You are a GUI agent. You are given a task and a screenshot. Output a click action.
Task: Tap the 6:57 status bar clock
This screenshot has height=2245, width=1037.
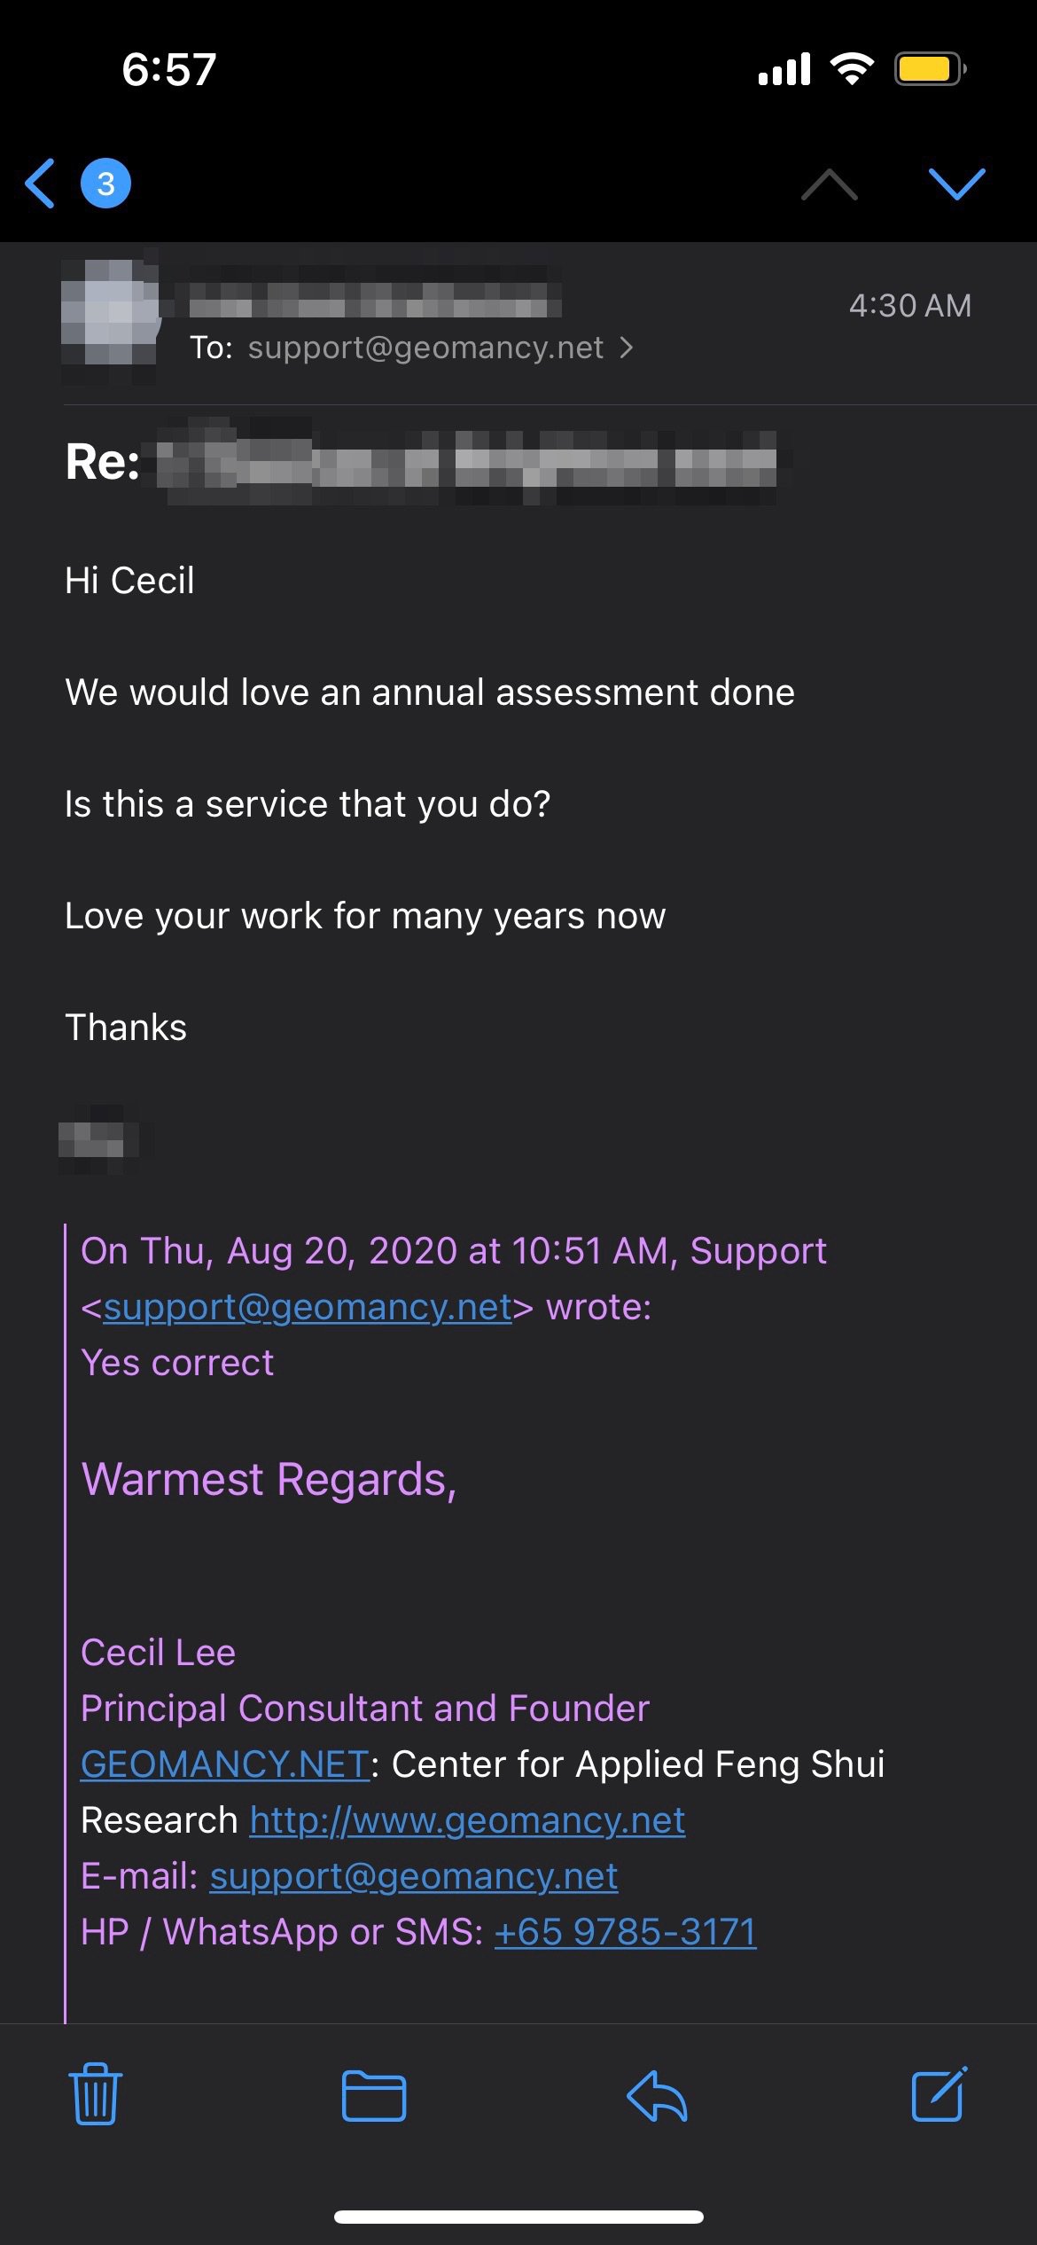[168, 69]
